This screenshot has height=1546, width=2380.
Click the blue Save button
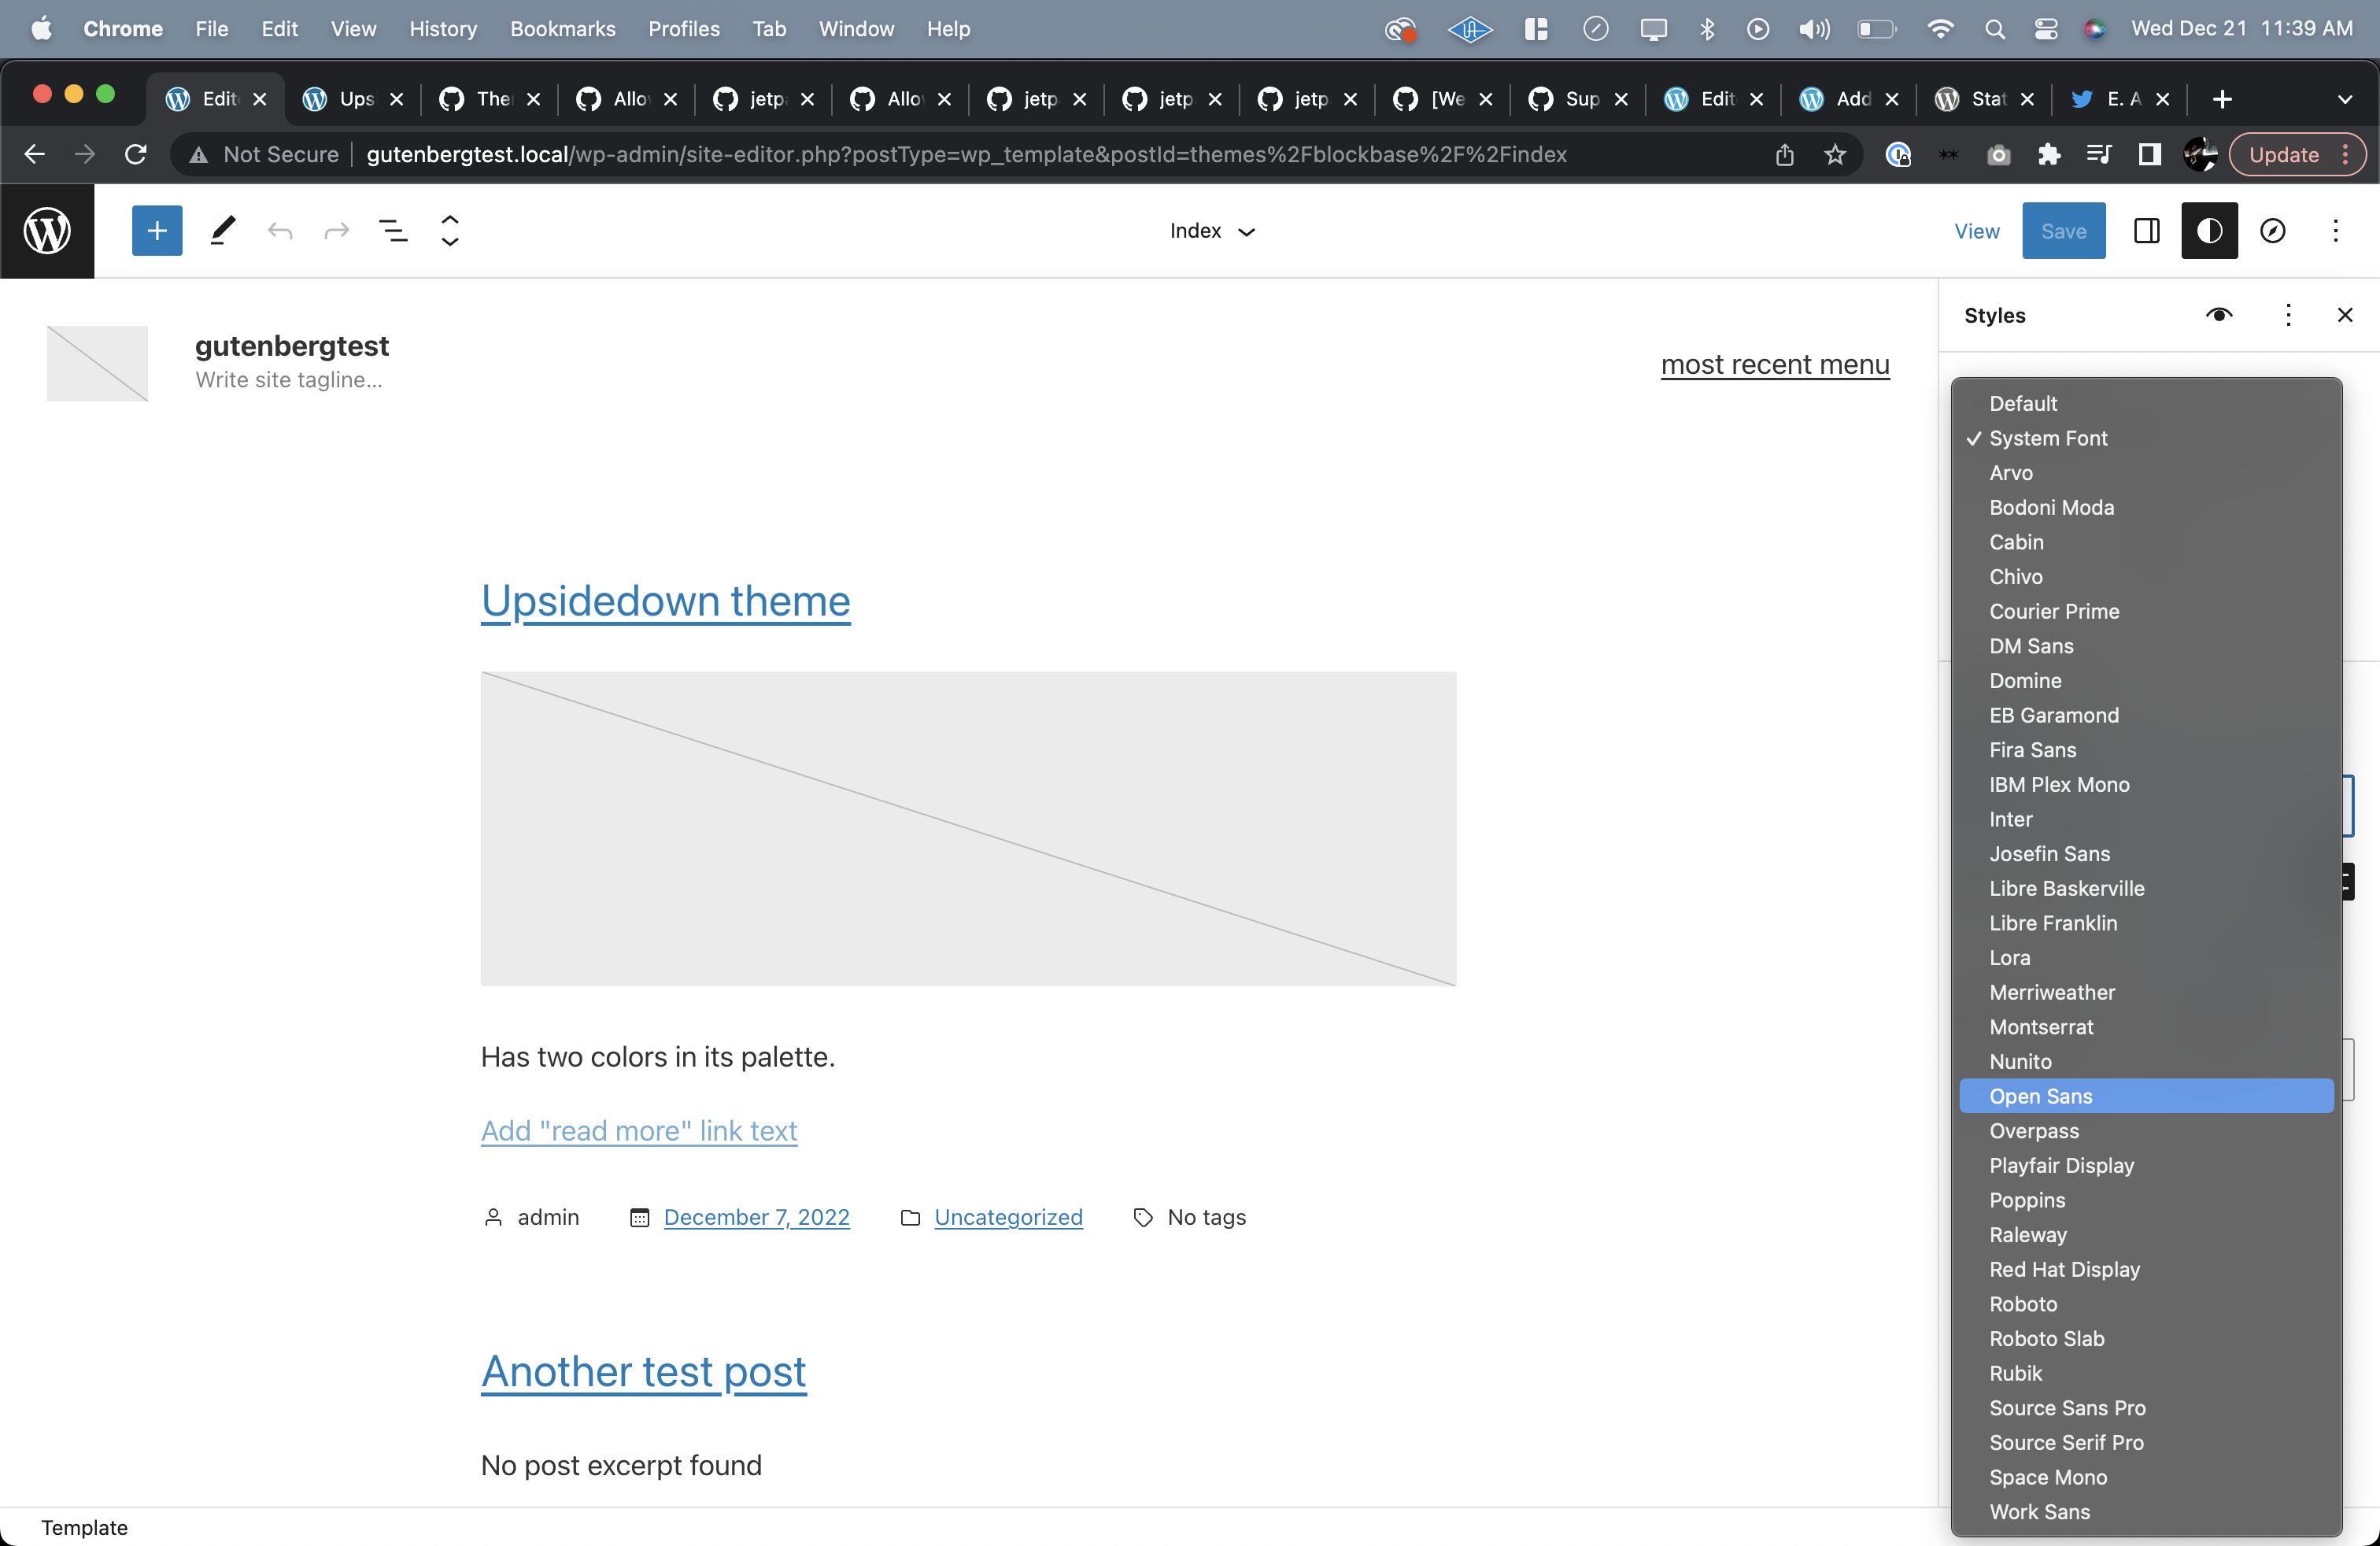click(x=2062, y=231)
